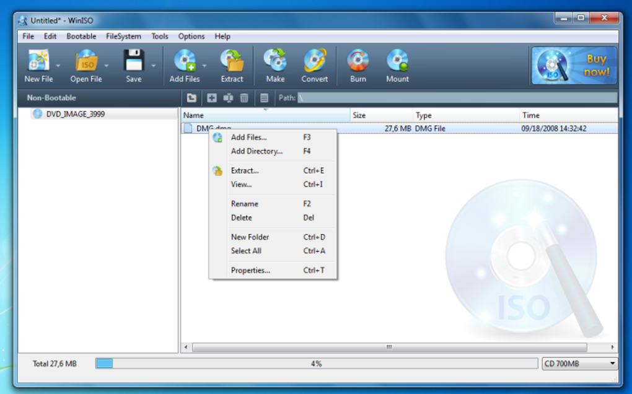Click the New File toolbar icon

[x=38, y=61]
